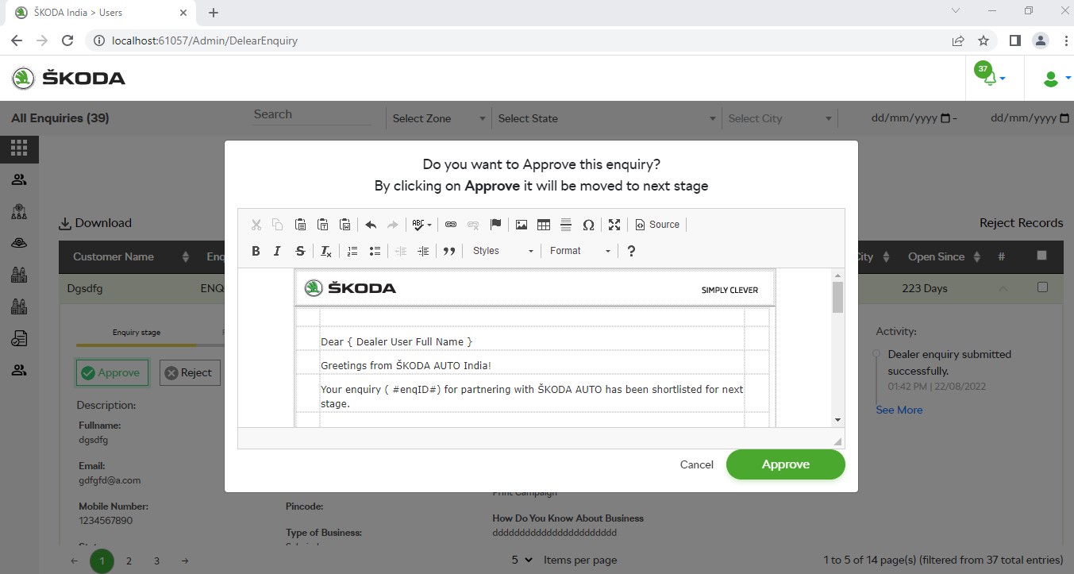Reload the page in the browser

pyautogui.click(x=67, y=40)
